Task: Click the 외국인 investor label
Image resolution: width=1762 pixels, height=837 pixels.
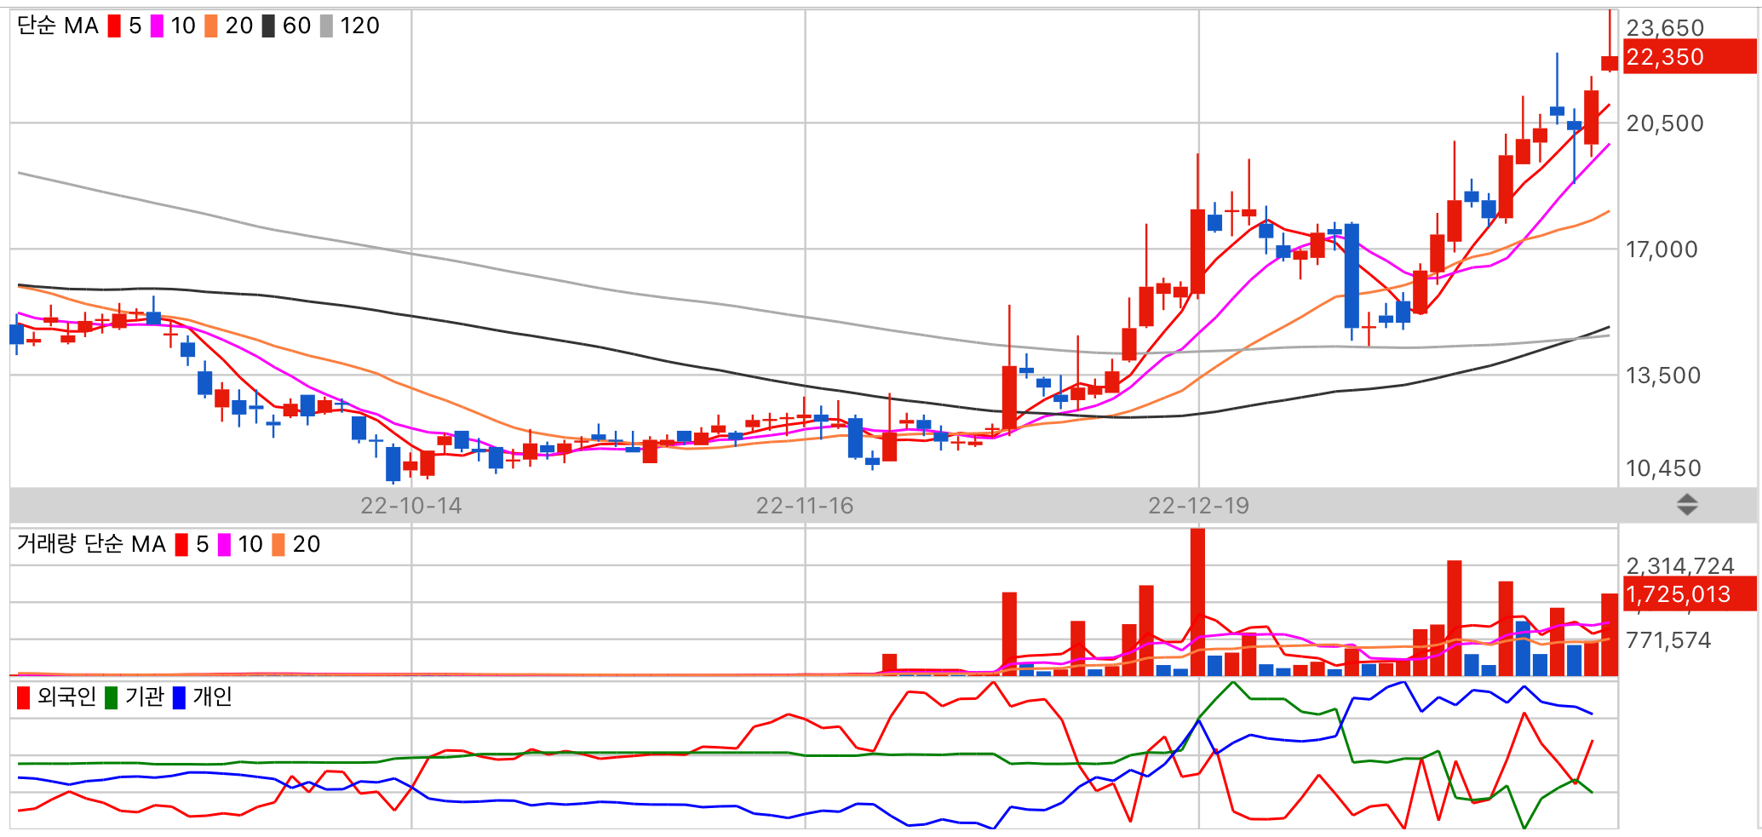Action: [66, 697]
